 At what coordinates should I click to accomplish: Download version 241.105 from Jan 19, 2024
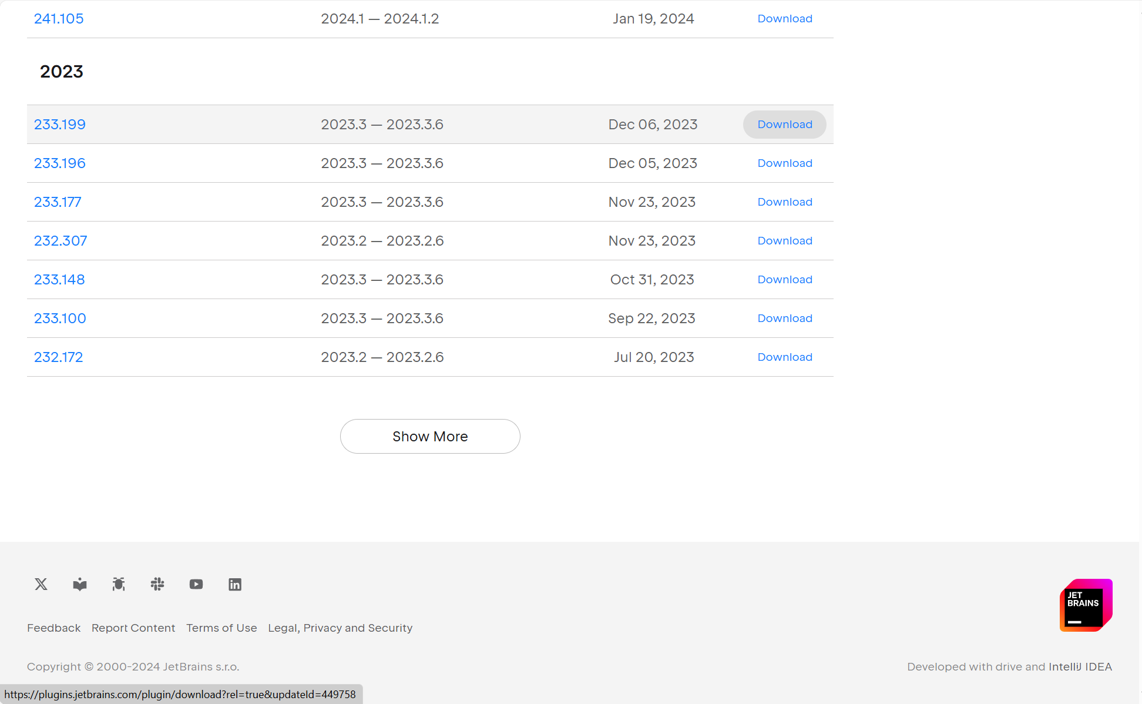pos(784,19)
